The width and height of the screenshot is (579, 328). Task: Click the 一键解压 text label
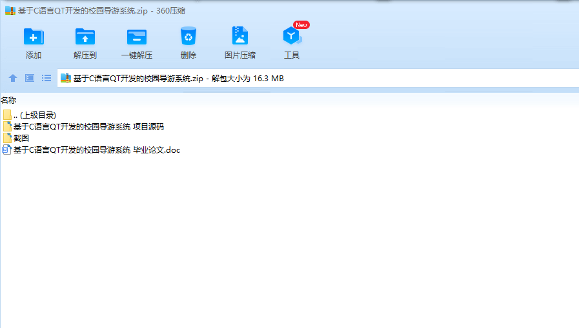(x=137, y=55)
